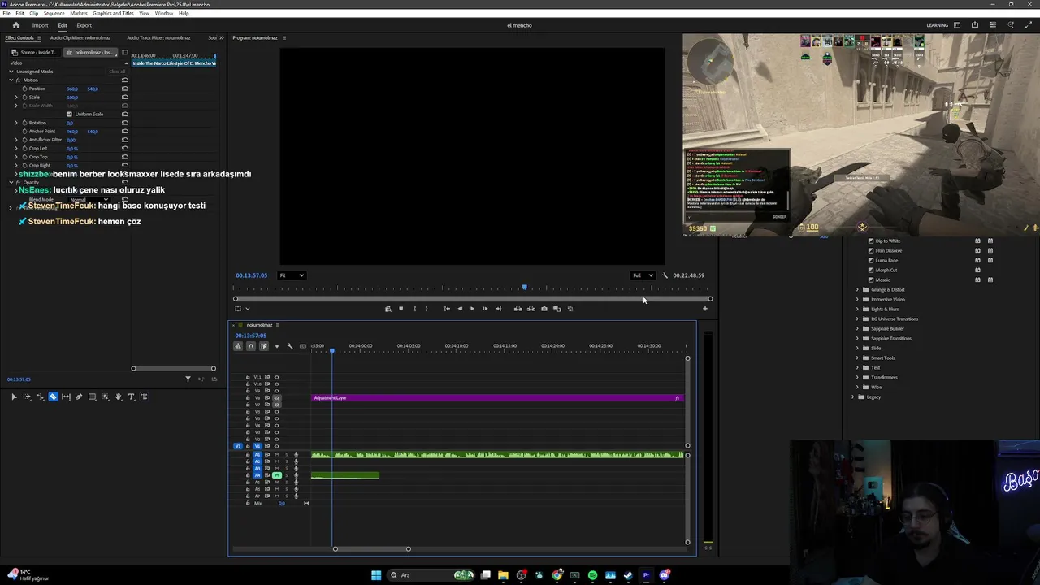Viewport: 1040px width, 585px height.
Task: Click Export Frame camera icon
Action: click(x=544, y=309)
